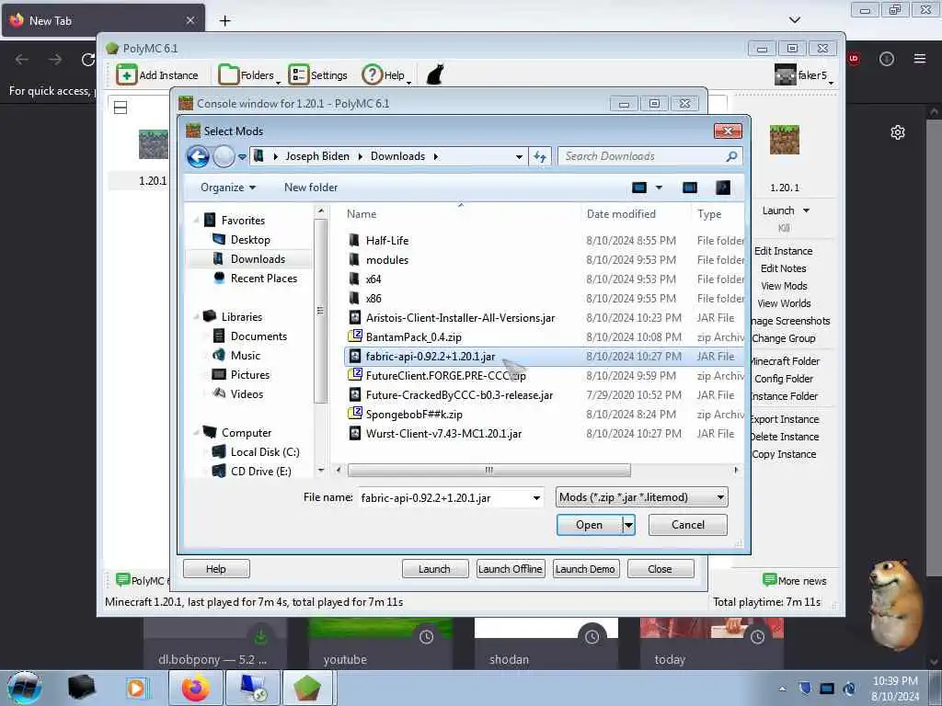Toggle the preview pane icon
The height and width of the screenshot is (706, 942).
tap(690, 188)
